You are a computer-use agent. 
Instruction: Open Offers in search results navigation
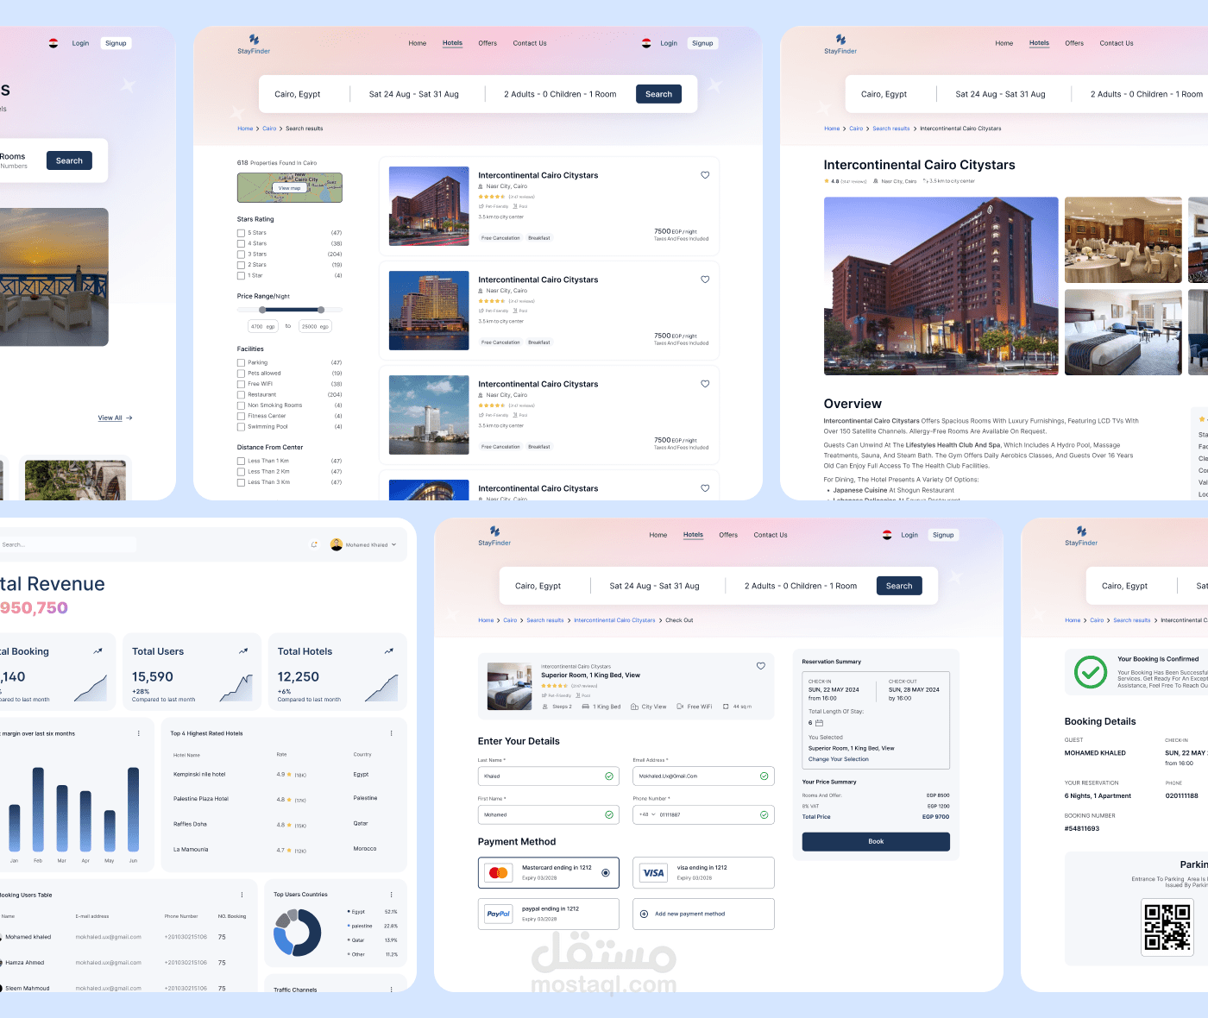(488, 43)
